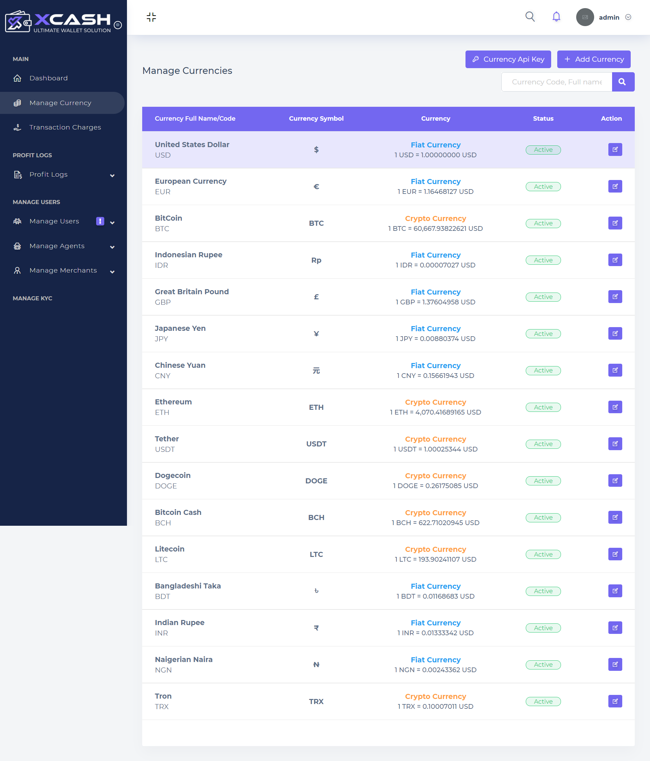Click the Active status badge for Tether

[543, 444]
